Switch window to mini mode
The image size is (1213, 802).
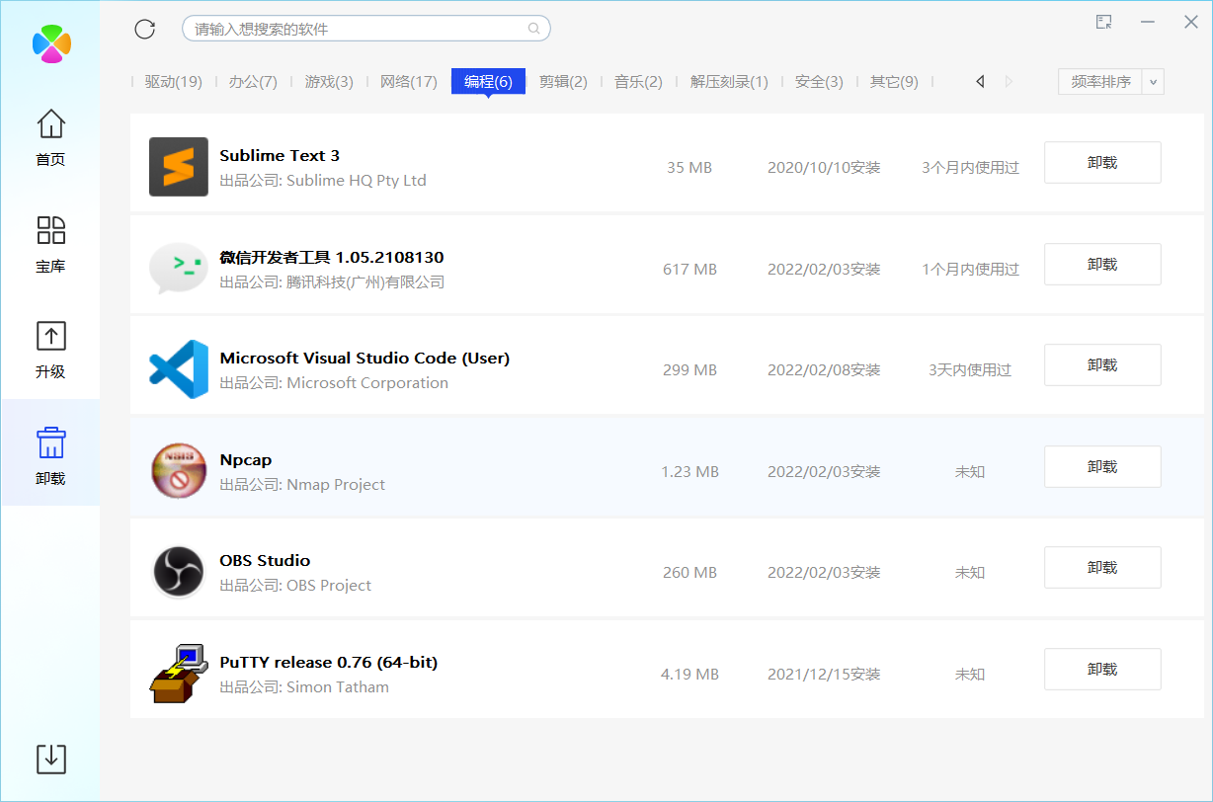tap(1104, 22)
